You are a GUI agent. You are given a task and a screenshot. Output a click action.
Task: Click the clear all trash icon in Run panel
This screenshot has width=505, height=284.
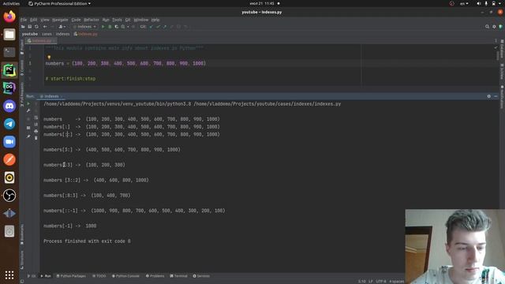pos(36,138)
